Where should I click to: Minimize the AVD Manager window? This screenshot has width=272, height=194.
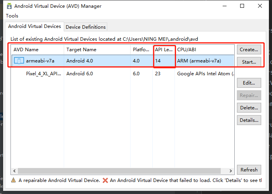click(x=225, y=6)
